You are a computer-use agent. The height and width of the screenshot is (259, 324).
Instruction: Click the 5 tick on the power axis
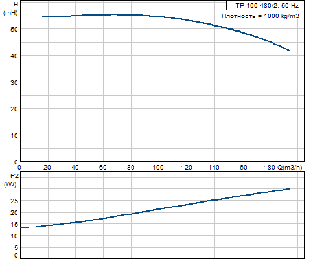[x=16, y=248]
